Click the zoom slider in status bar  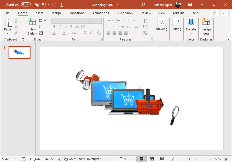(x=190, y=159)
